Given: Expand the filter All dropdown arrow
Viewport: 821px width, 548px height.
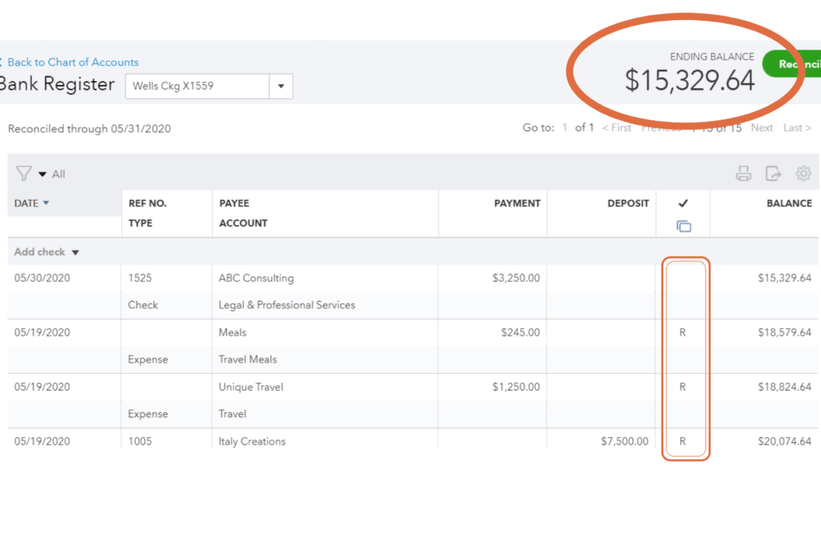Looking at the screenshot, I should [x=42, y=174].
